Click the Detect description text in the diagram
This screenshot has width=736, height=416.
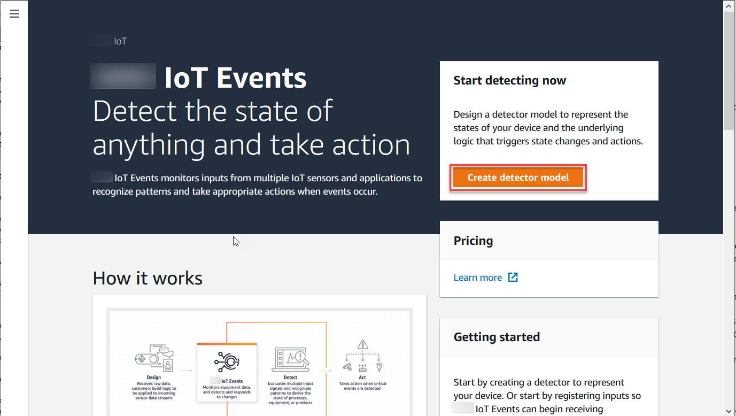click(x=290, y=393)
